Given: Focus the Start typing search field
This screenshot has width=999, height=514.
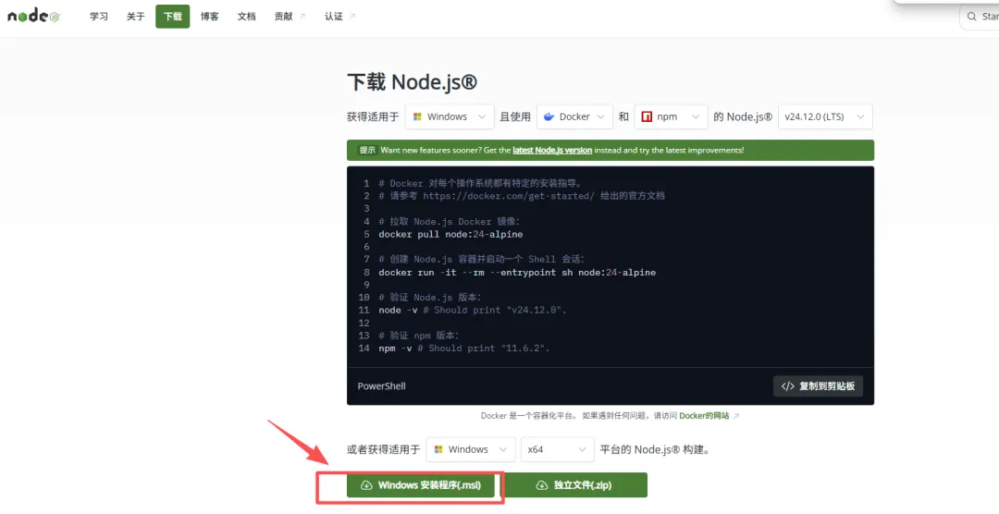Looking at the screenshot, I should point(980,17).
